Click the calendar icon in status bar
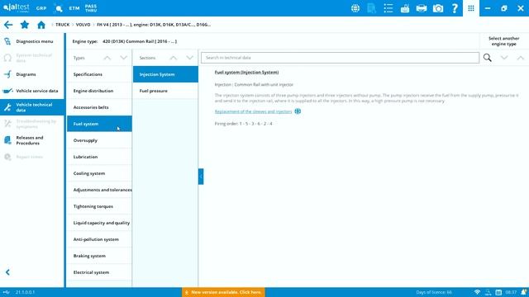The image size is (529, 297). 498,292
